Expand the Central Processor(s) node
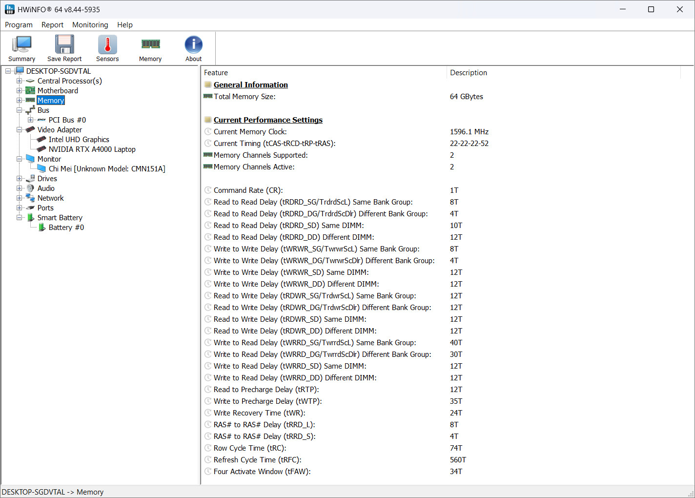The height and width of the screenshot is (498, 695). tap(19, 81)
